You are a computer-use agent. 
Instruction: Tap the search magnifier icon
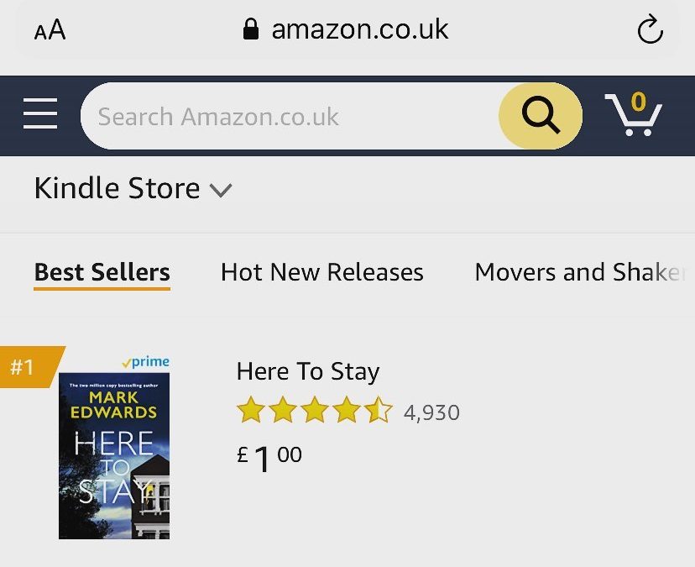click(x=540, y=116)
